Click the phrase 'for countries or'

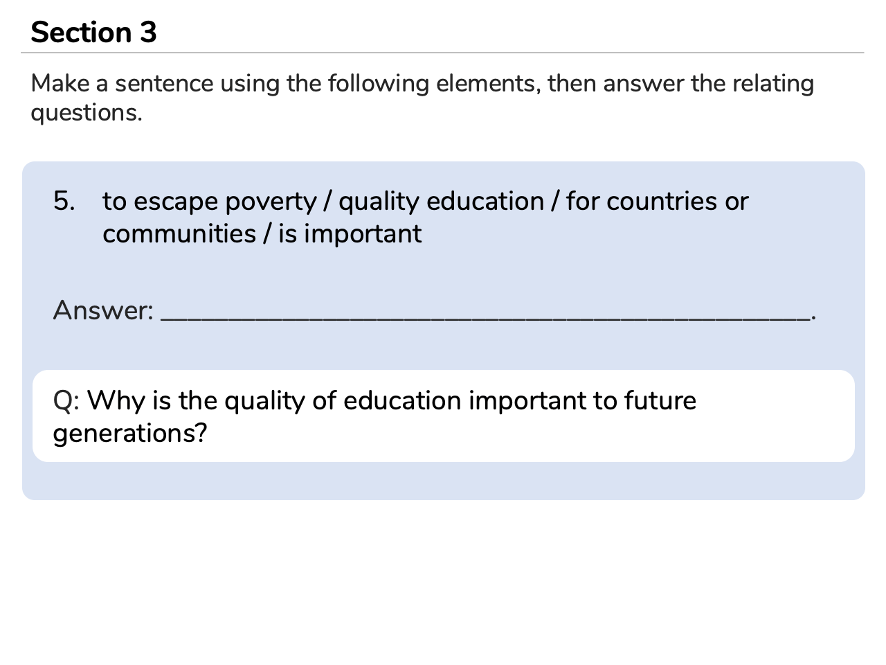pyautogui.click(x=657, y=202)
